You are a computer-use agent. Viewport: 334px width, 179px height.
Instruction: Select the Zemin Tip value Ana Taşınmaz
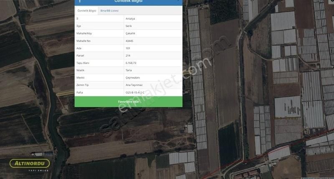tap(134, 85)
